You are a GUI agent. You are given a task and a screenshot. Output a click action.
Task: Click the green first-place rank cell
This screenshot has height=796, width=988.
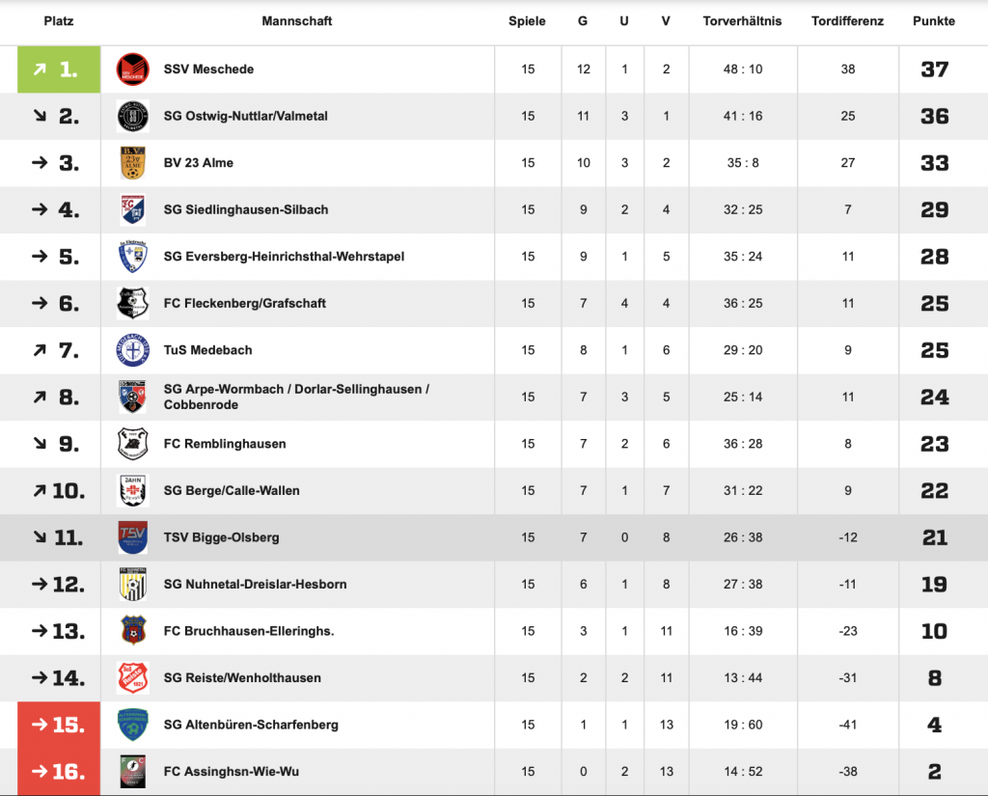(x=59, y=69)
